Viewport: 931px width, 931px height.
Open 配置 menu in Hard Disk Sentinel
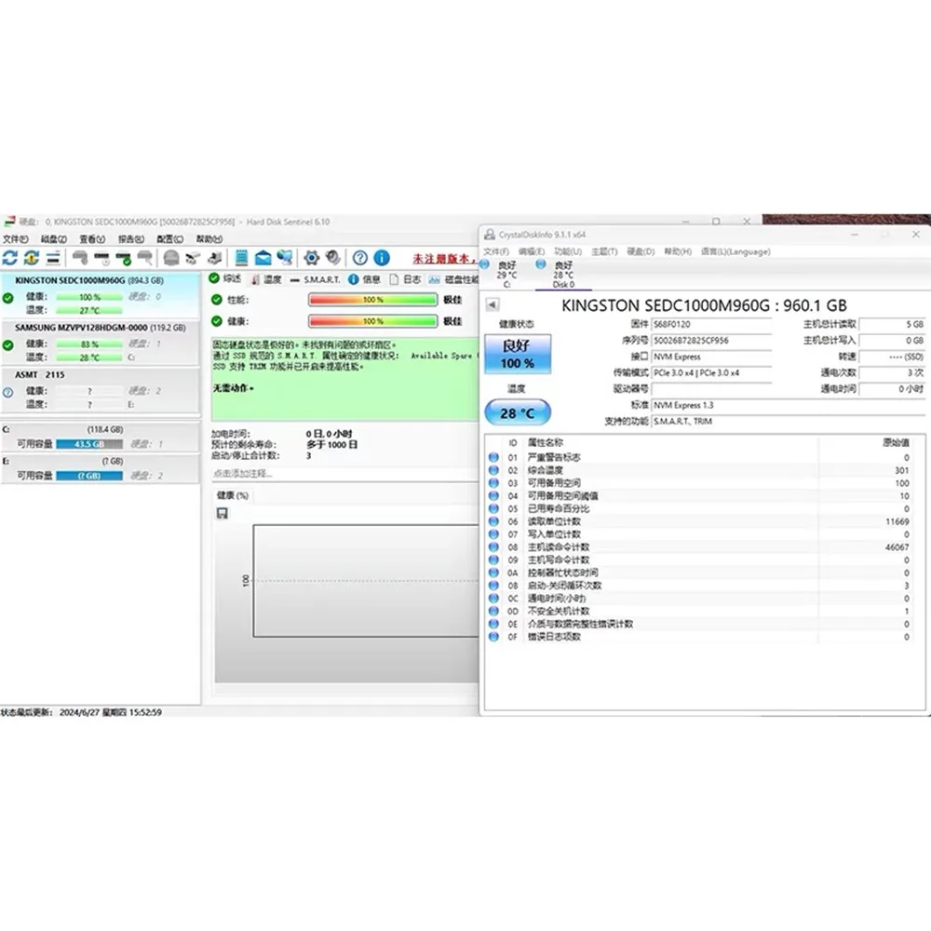[169, 238]
